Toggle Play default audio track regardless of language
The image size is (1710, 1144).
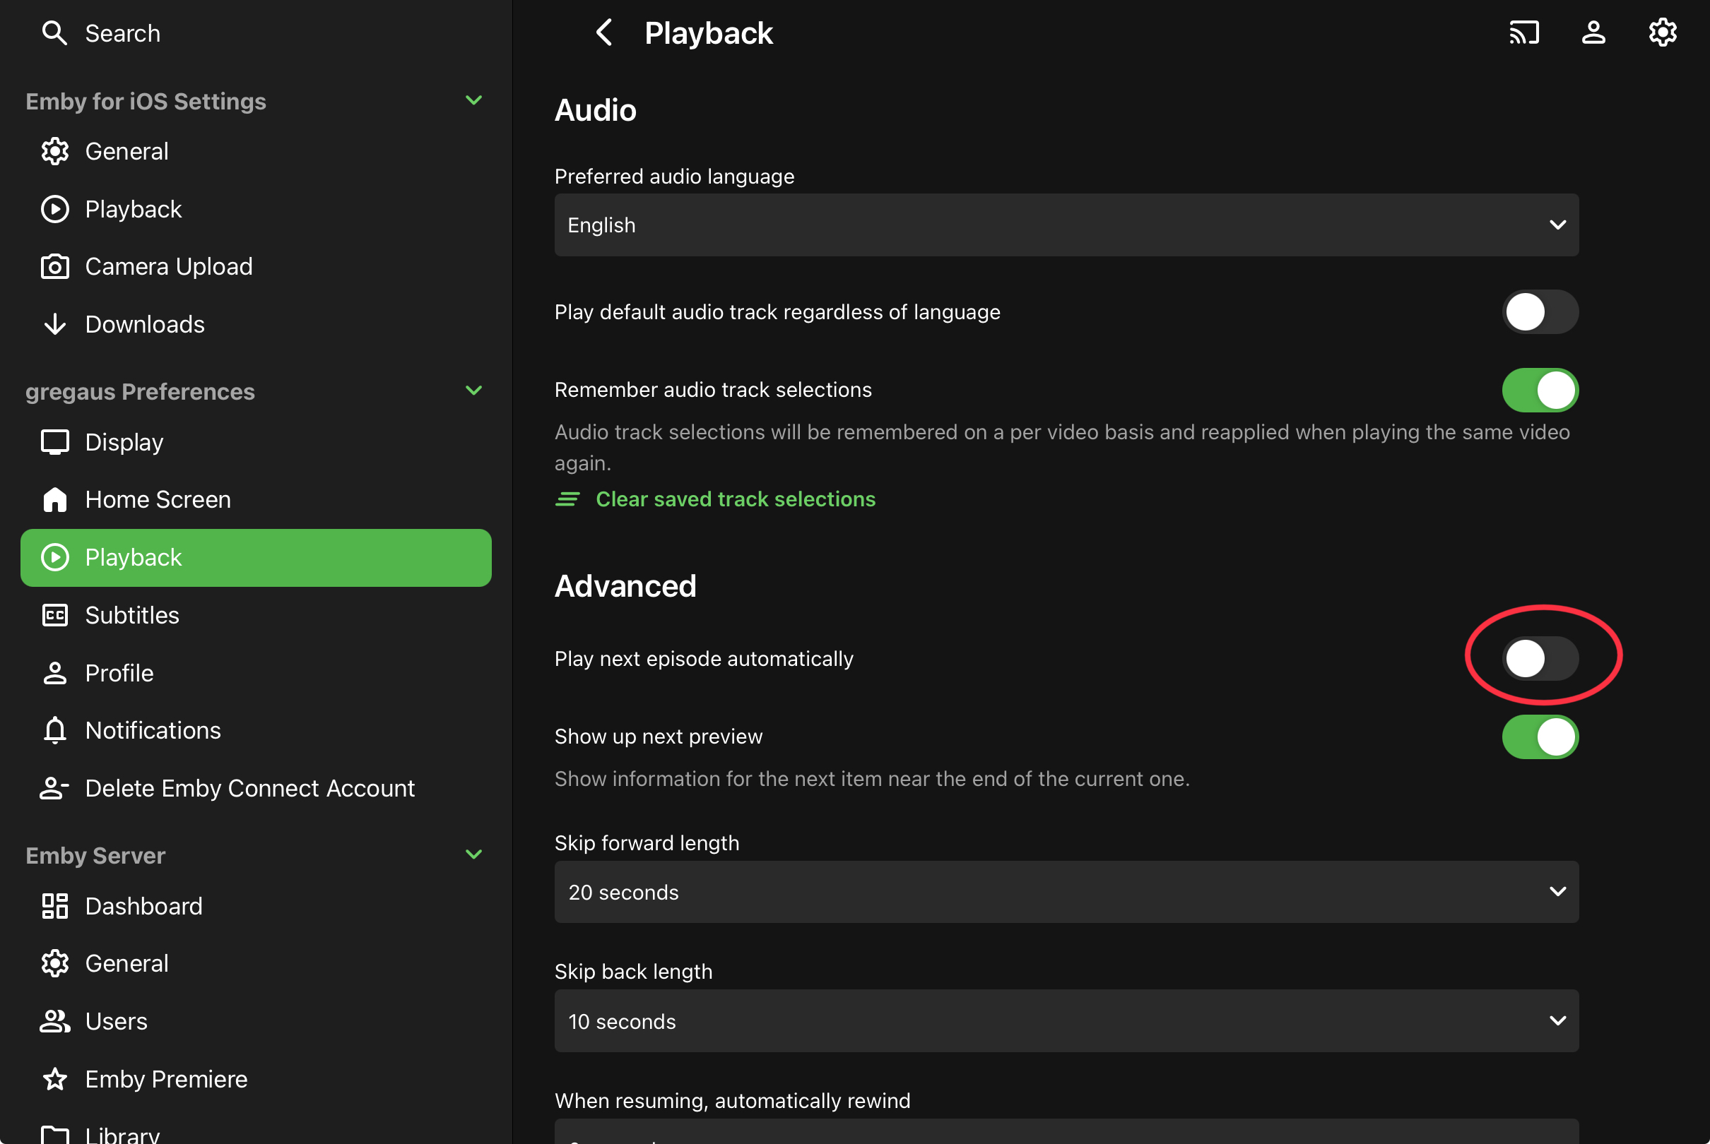[x=1539, y=311]
